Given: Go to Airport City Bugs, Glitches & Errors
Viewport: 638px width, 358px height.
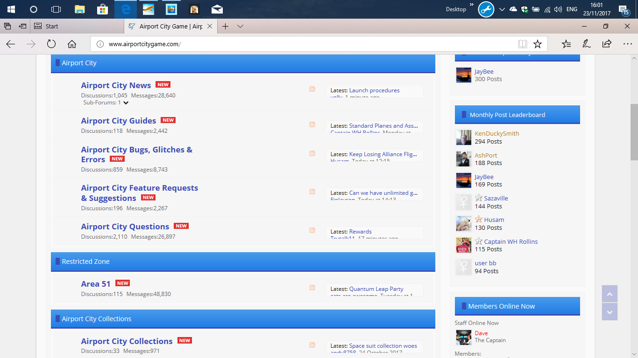Looking at the screenshot, I should (137, 154).
